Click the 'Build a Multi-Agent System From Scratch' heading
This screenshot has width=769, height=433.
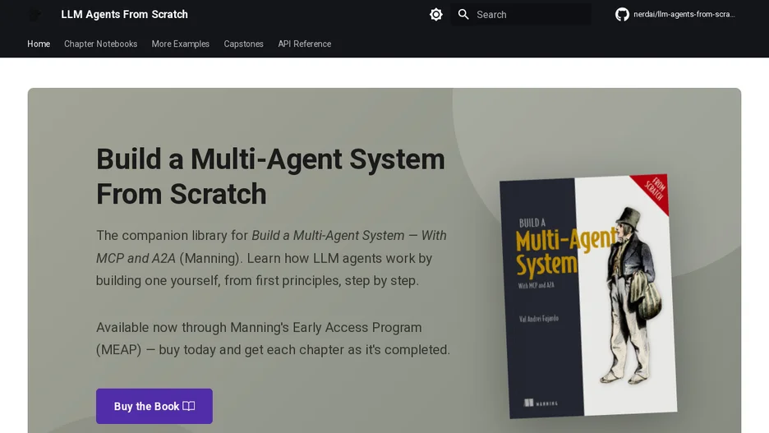(x=270, y=176)
